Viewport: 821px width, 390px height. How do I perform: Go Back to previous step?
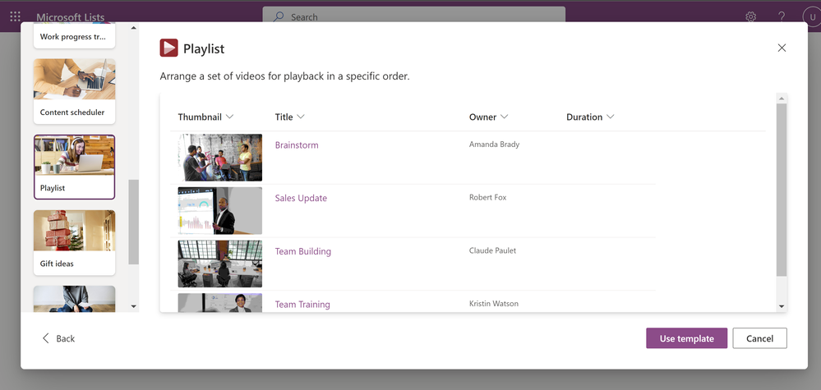(x=58, y=338)
